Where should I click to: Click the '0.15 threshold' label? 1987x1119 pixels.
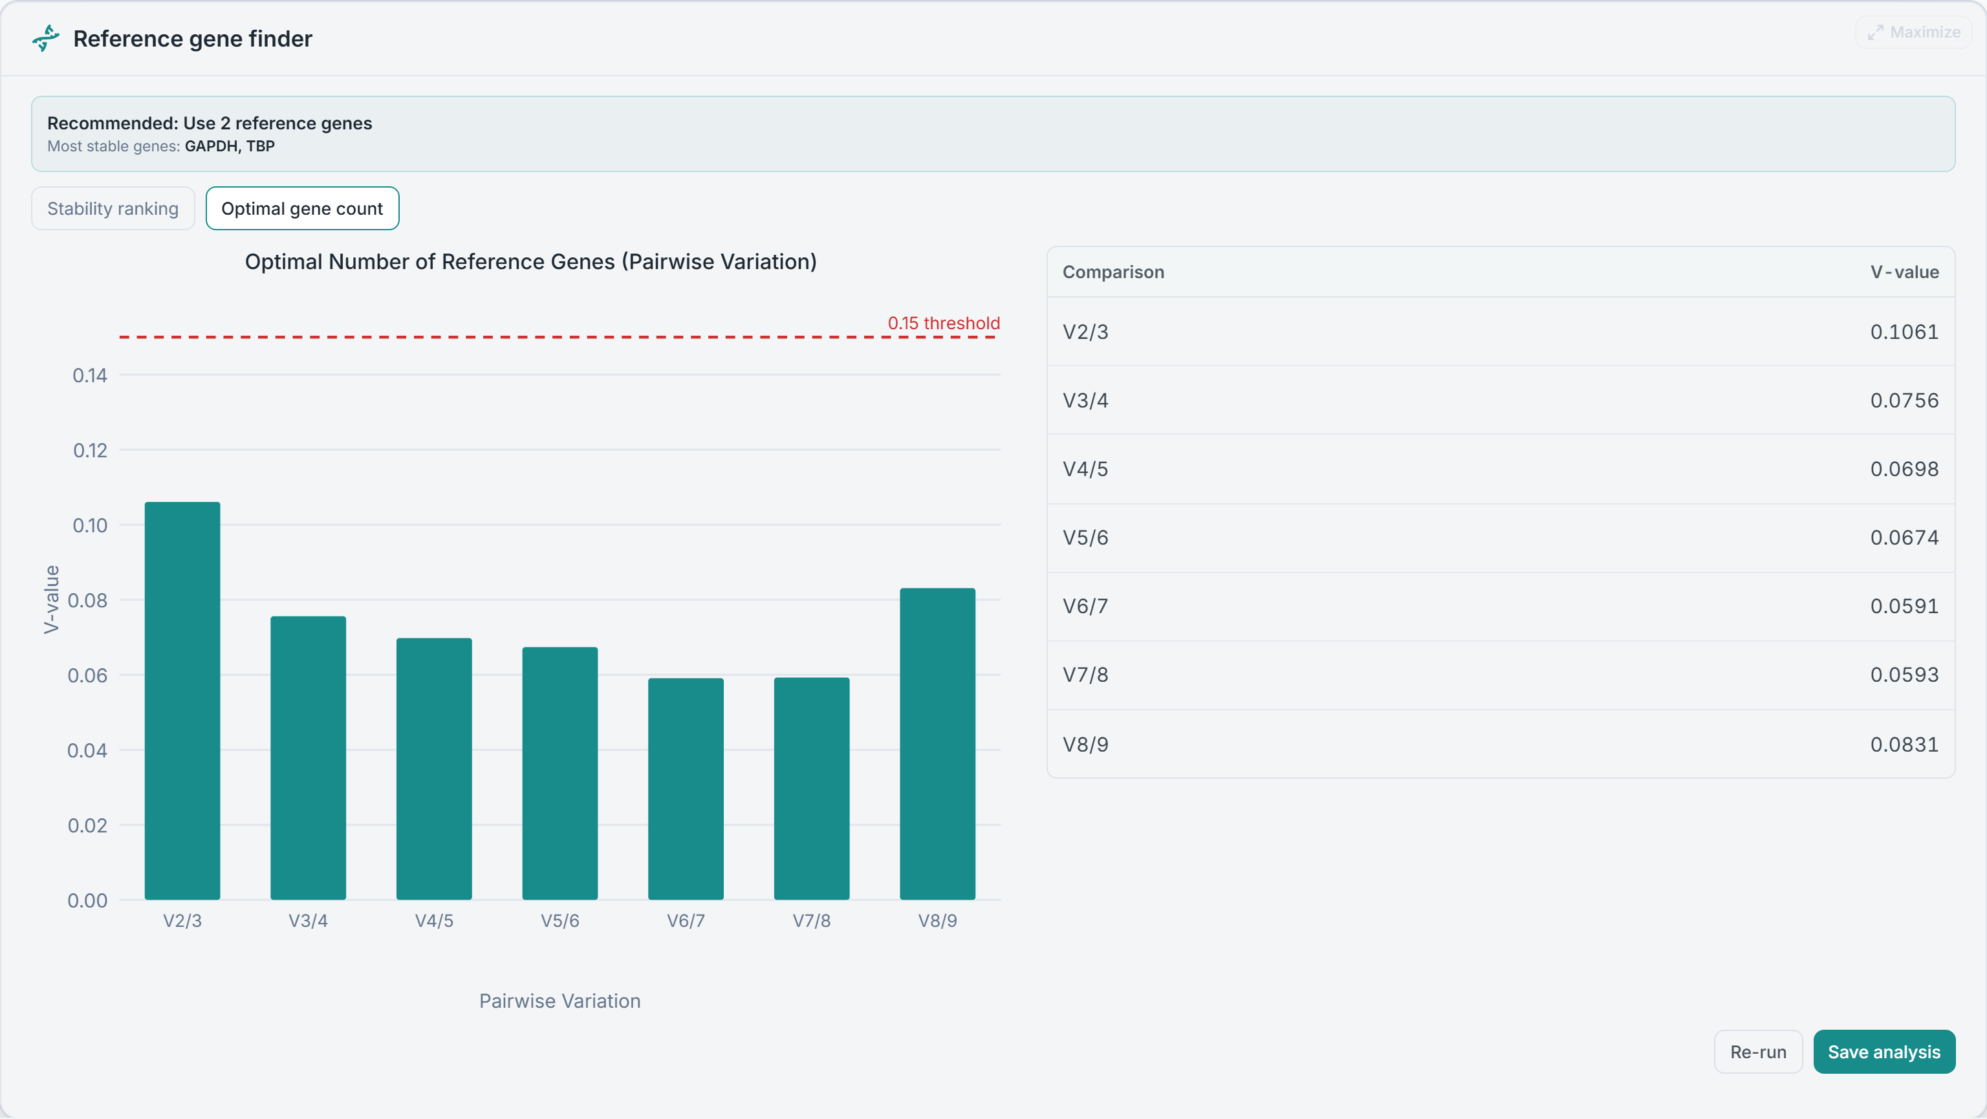(943, 323)
